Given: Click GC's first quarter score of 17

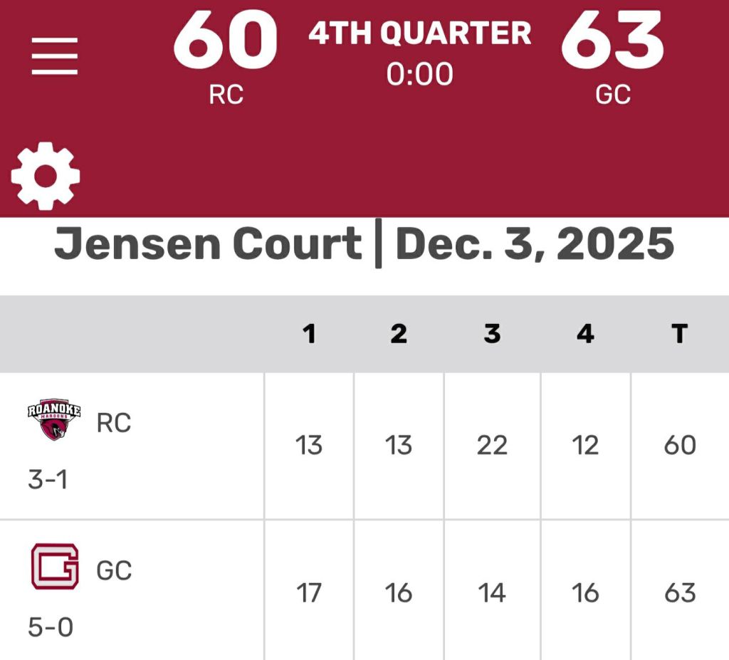Looking at the screenshot, I should click(x=309, y=592).
